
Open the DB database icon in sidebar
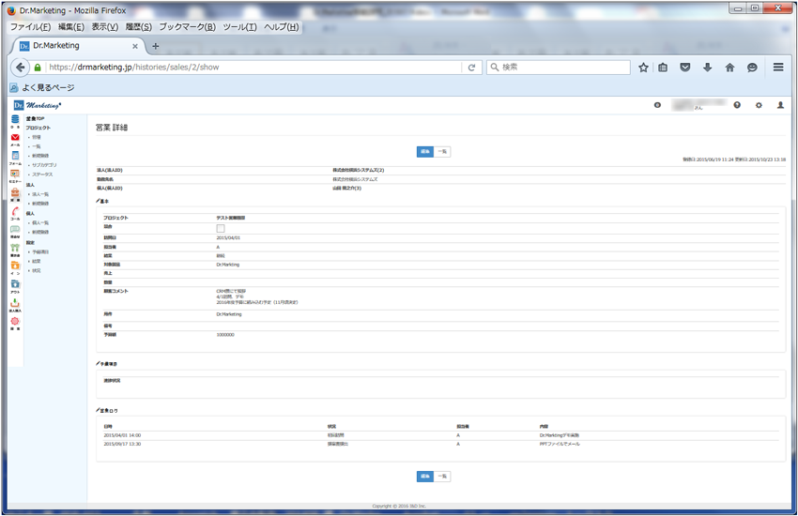tap(15, 119)
